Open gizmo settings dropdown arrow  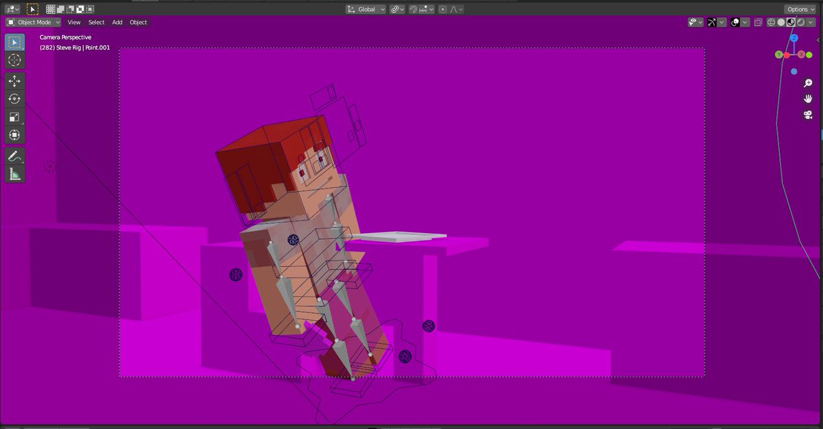click(x=722, y=22)
